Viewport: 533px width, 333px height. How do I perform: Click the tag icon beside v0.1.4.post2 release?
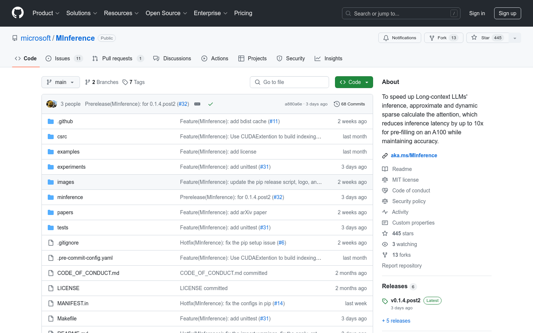pos(385,301)
